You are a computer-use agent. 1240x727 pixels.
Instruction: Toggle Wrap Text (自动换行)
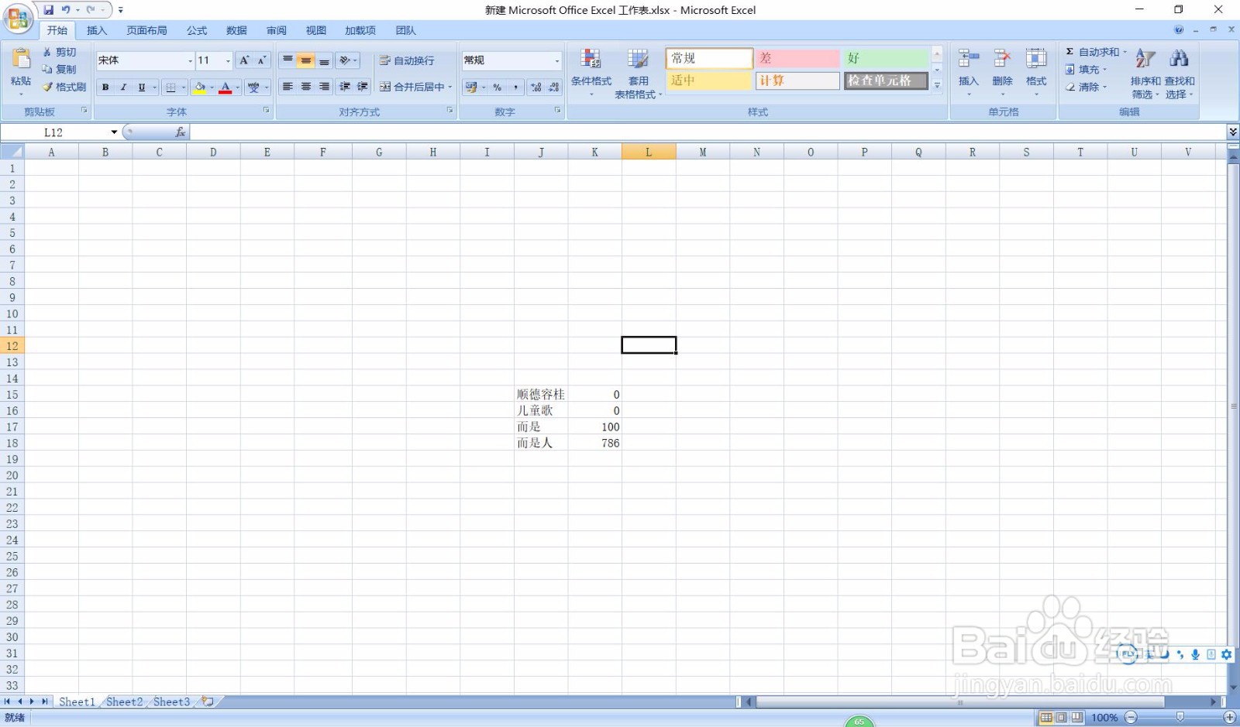pos(407,60)
